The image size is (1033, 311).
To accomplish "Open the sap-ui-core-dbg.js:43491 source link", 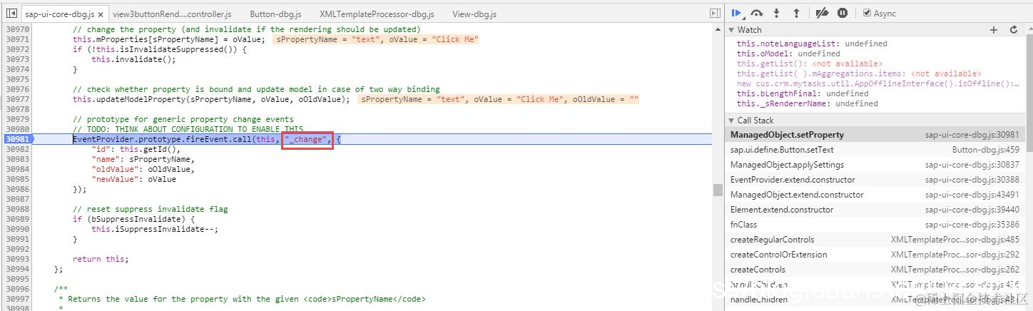I will (972, 195).
